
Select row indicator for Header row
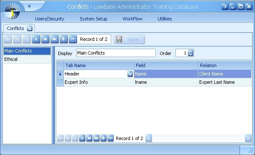click(x=60, y=74)
